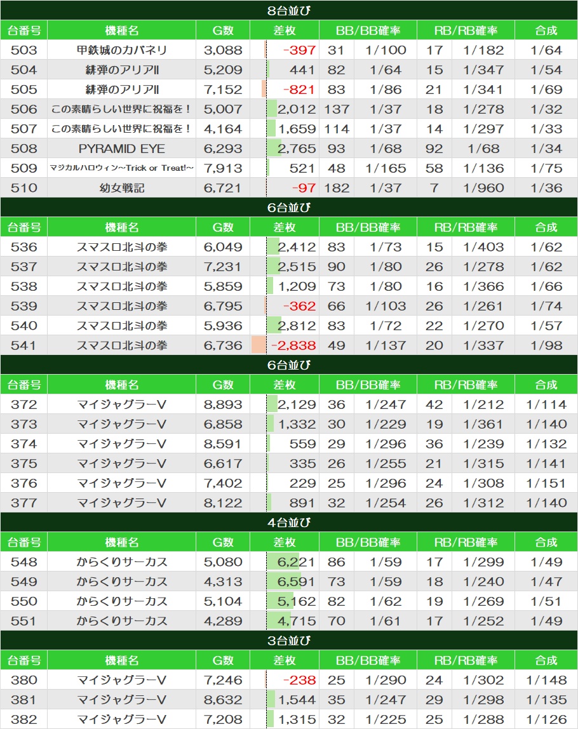Click machine number 380
The image size is (578, 729).
[24, 680]
